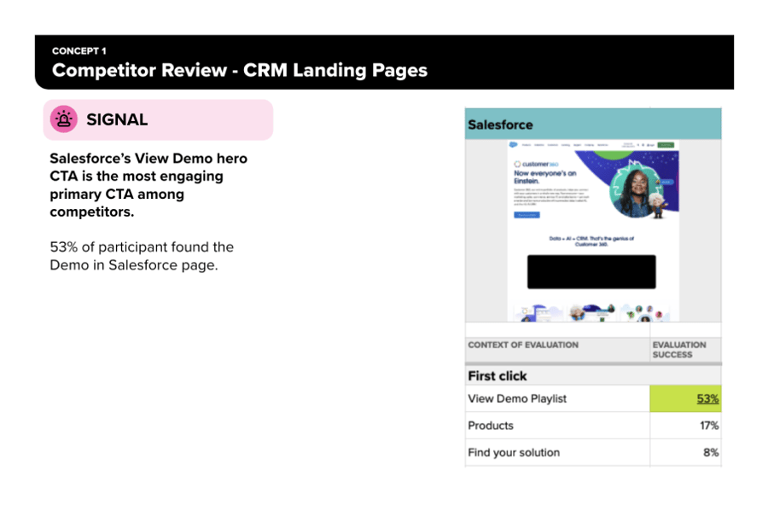
Task: Click the First click section heading
Action: point(497,375)
